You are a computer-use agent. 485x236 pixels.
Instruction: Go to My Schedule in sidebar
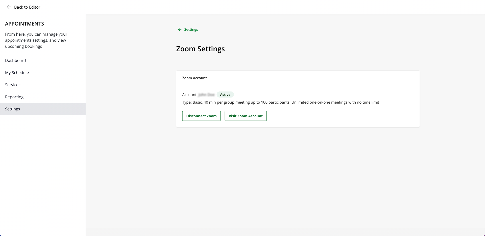[x=43, y=73]
